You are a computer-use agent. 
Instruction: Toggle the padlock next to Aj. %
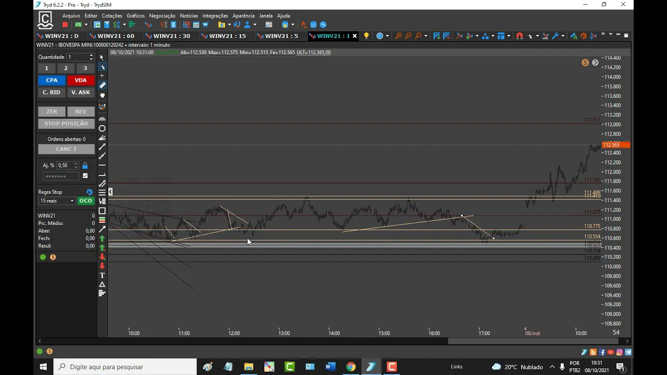tap(85, 166)
